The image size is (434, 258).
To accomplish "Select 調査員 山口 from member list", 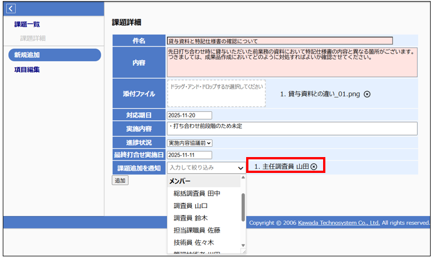I will pos(191,206).
